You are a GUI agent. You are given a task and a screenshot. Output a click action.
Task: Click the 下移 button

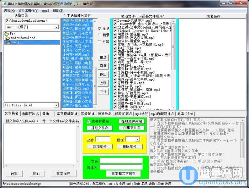coord(103,92)
